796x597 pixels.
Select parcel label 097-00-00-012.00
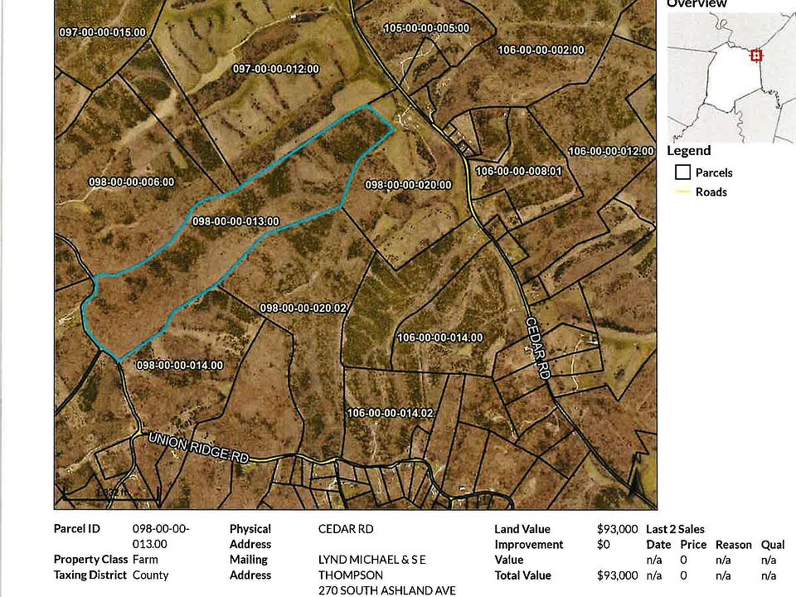point(275,69)
